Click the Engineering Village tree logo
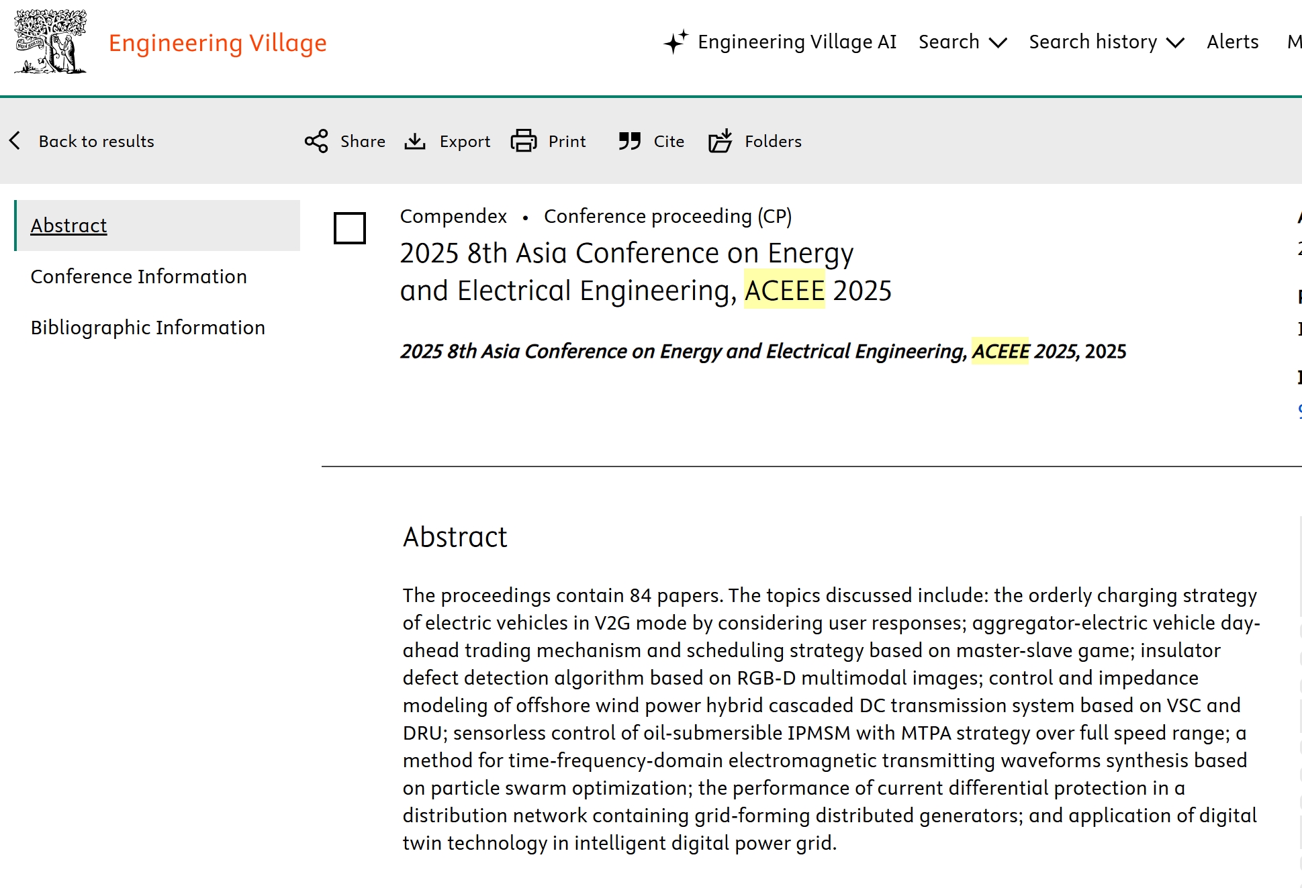Image resolution: width=1302 pixels, height=888 pixels. click(50, 42)
